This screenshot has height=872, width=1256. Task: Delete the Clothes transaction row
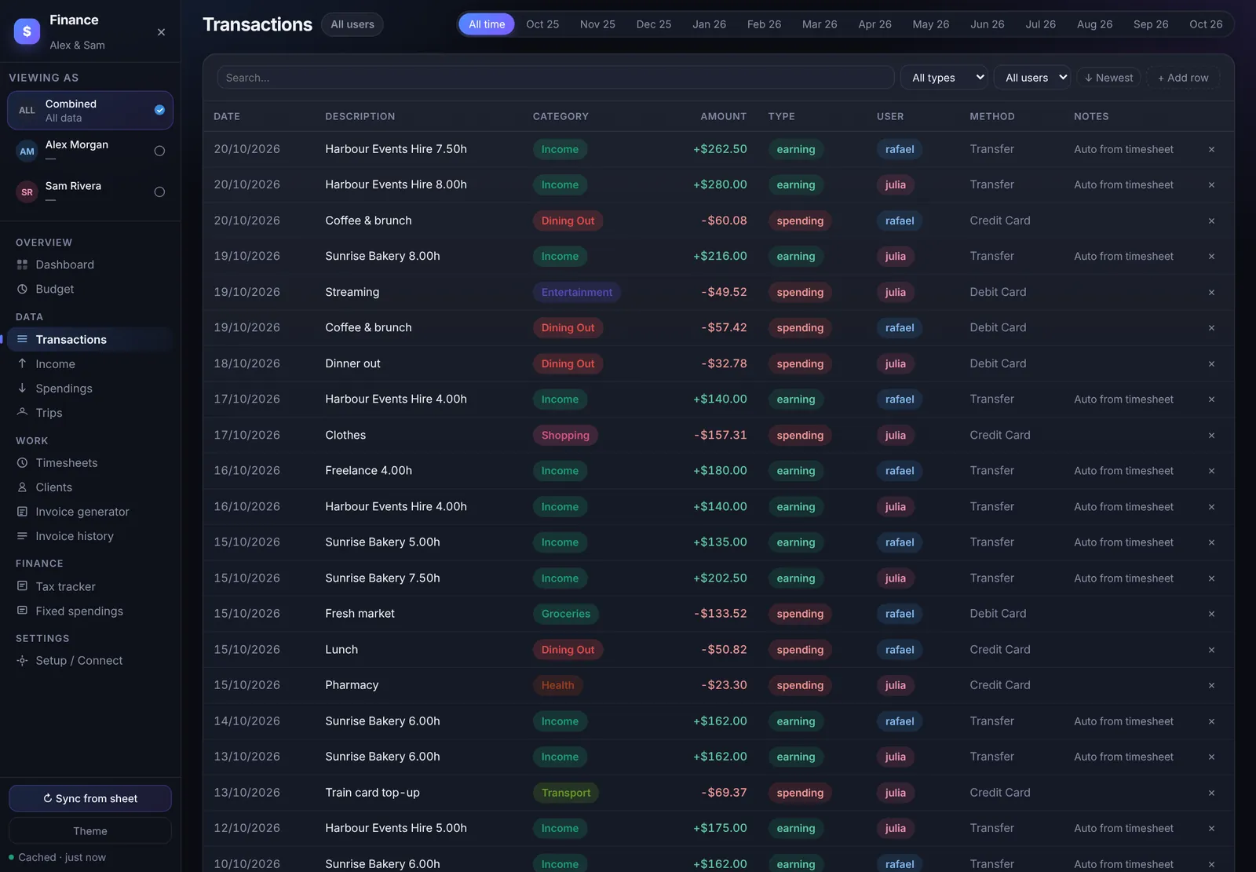click(1211, 435)
